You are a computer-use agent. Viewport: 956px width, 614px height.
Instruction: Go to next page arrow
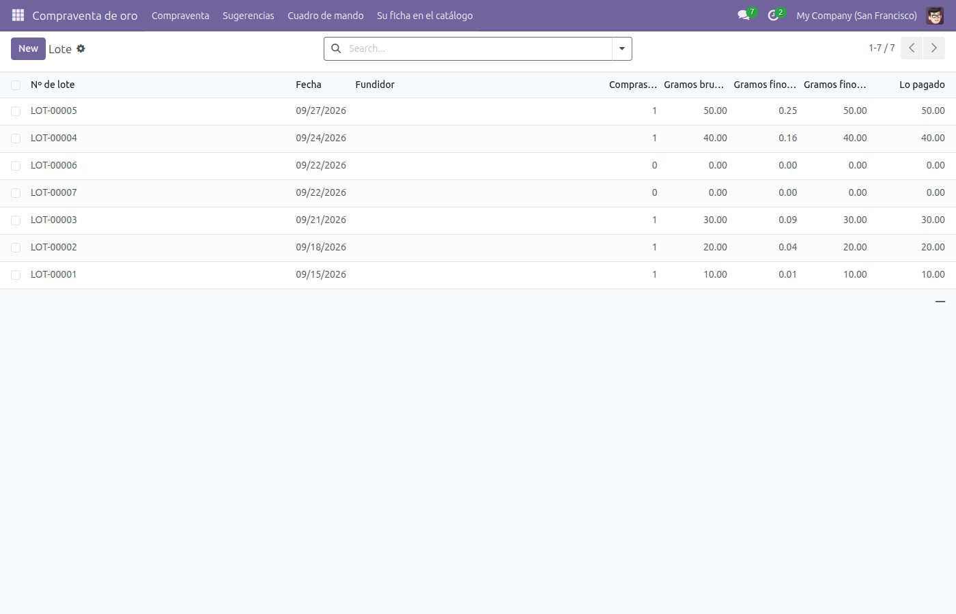(x=934, y=48)
